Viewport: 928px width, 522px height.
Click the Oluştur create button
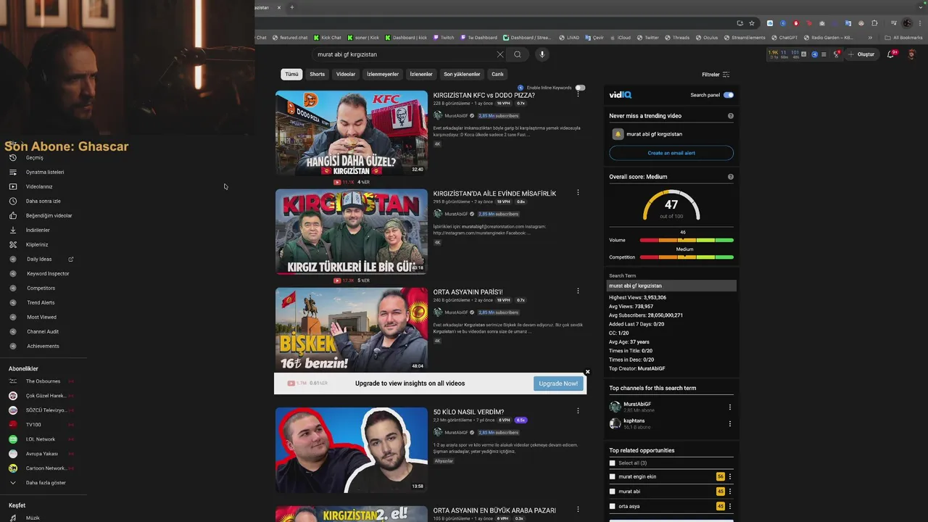tap(862, 54)
